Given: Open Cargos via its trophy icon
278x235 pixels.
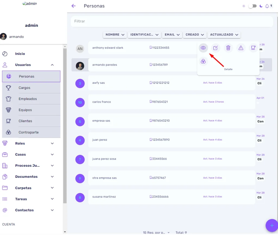Looking at the screenshot, I should pos(8,88).
